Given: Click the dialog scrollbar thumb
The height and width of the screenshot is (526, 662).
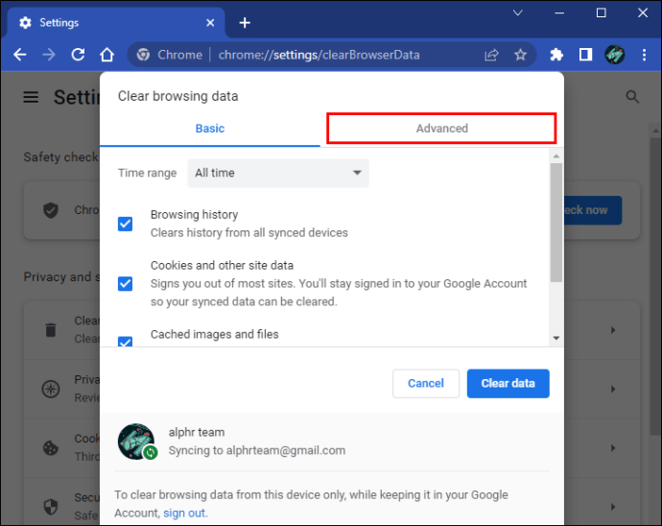Looking at the screenshot, I should point(556,223).
